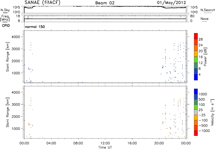Click the 08:00 time tick label

point(78,143)
